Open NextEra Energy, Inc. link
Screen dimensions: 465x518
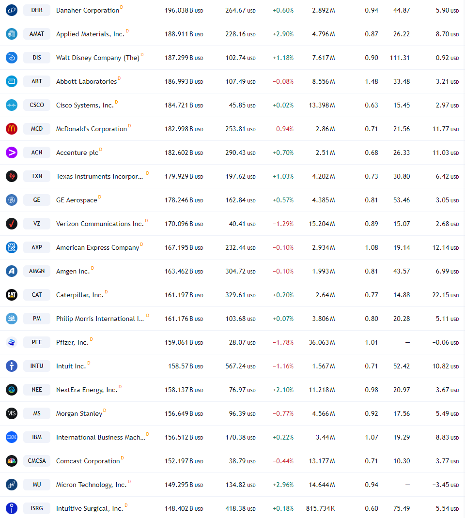(87, 390)
